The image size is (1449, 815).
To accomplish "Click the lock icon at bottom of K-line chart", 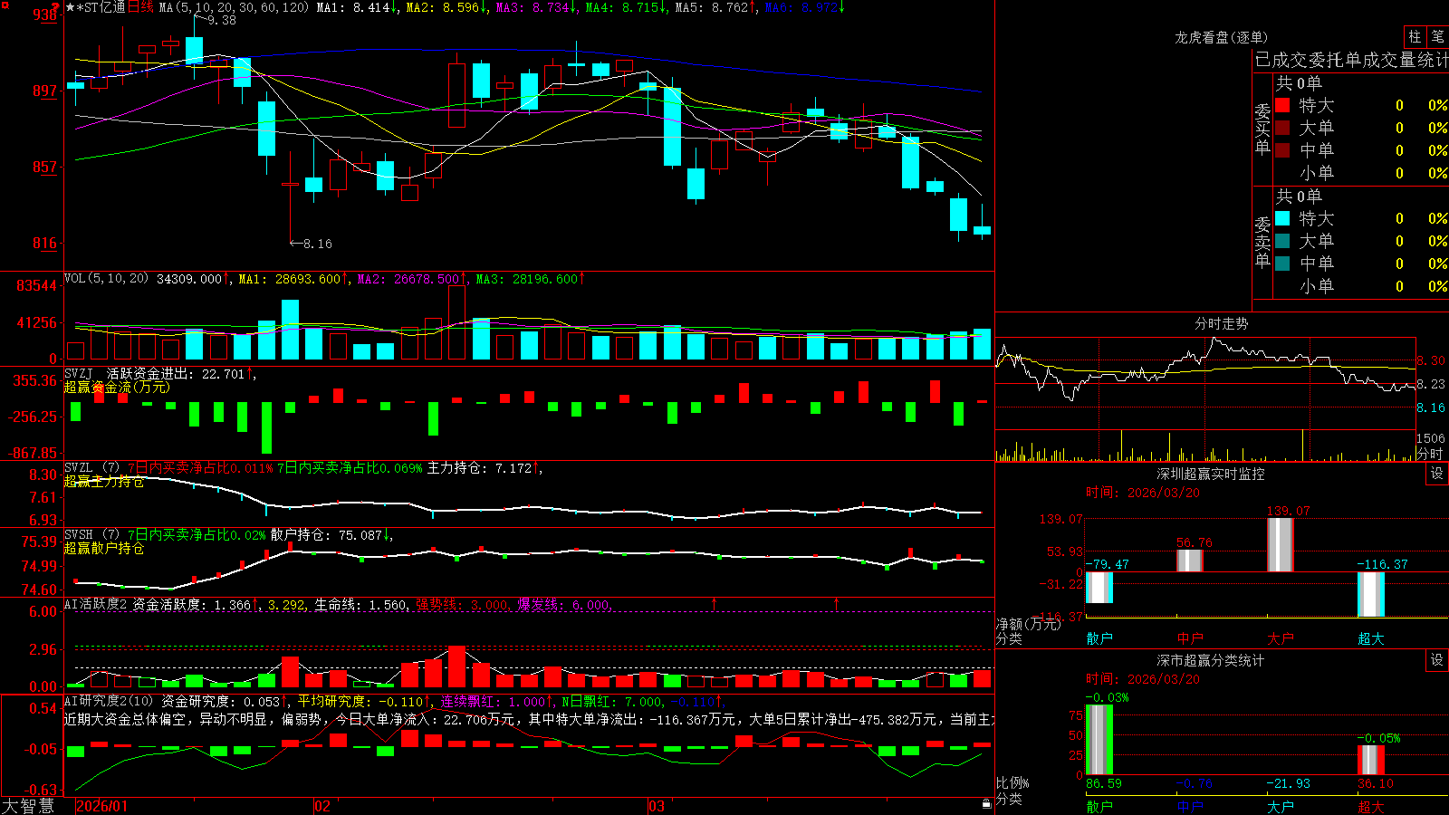I will (x=987, y=804).
